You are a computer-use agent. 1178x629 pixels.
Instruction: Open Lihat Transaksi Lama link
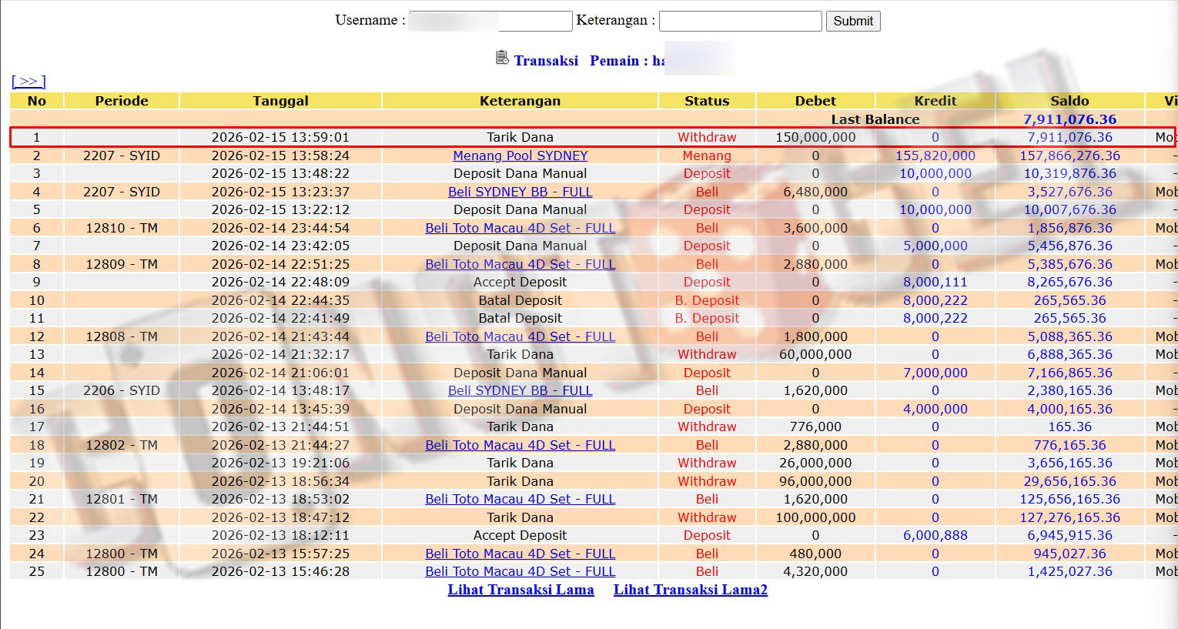click(520, 590)
